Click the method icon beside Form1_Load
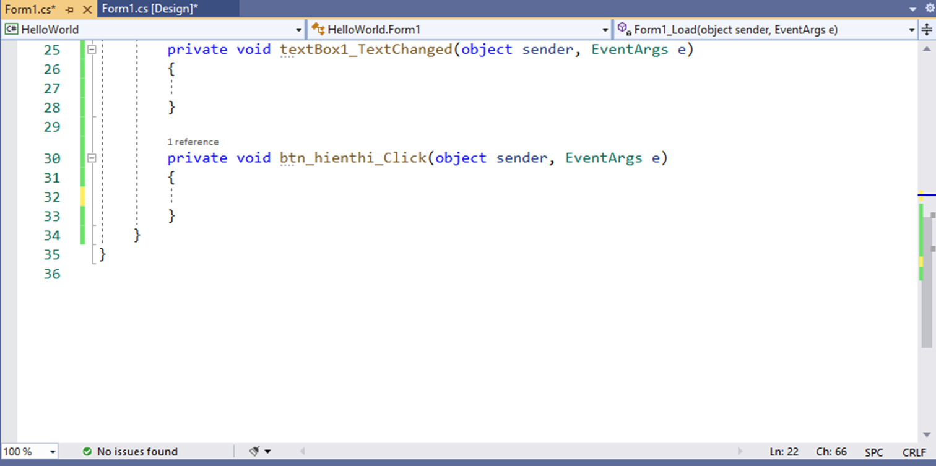The width and height of the screenshot is (936, 466). tap(621, 28)
